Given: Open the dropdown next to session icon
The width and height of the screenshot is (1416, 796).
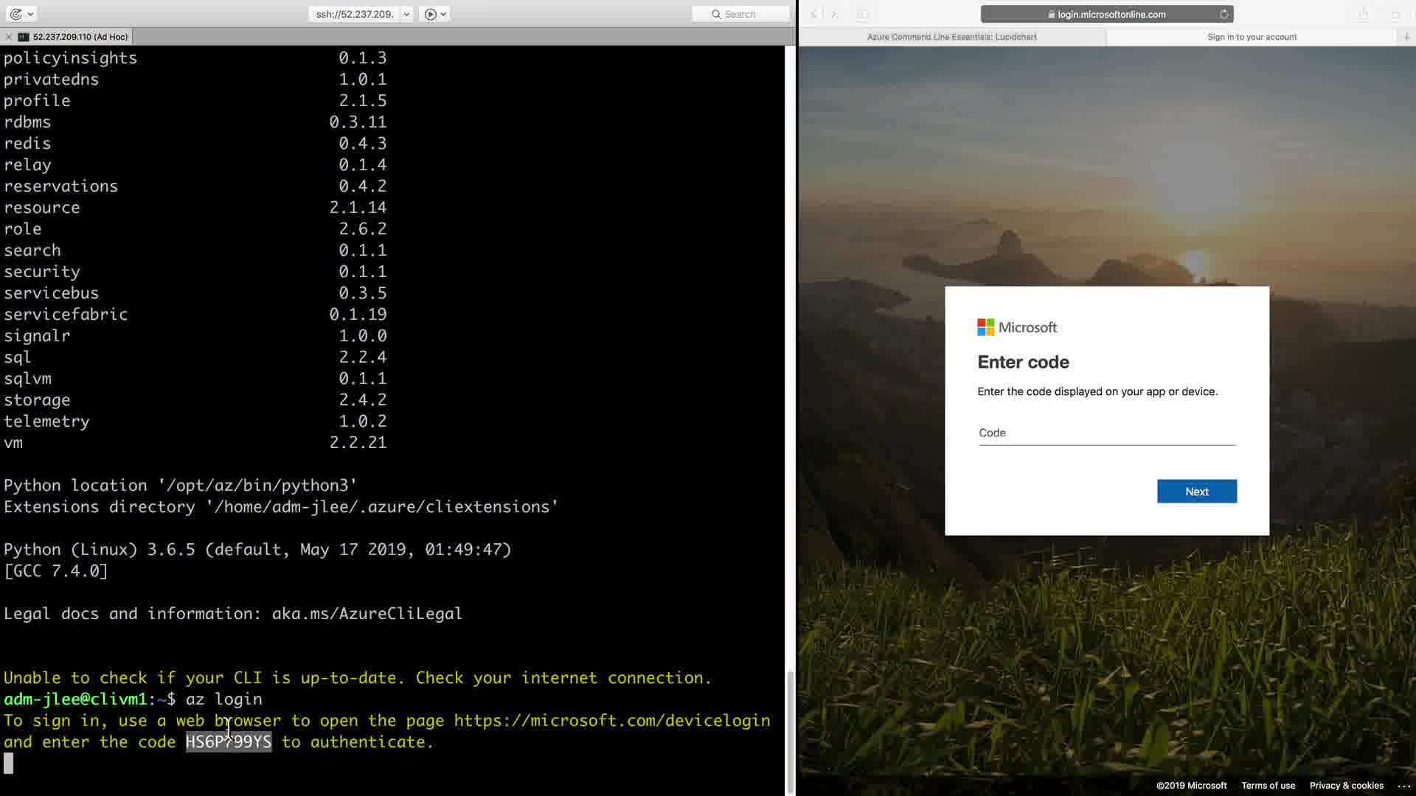Looking at the screenshot, I should (30, 14).
